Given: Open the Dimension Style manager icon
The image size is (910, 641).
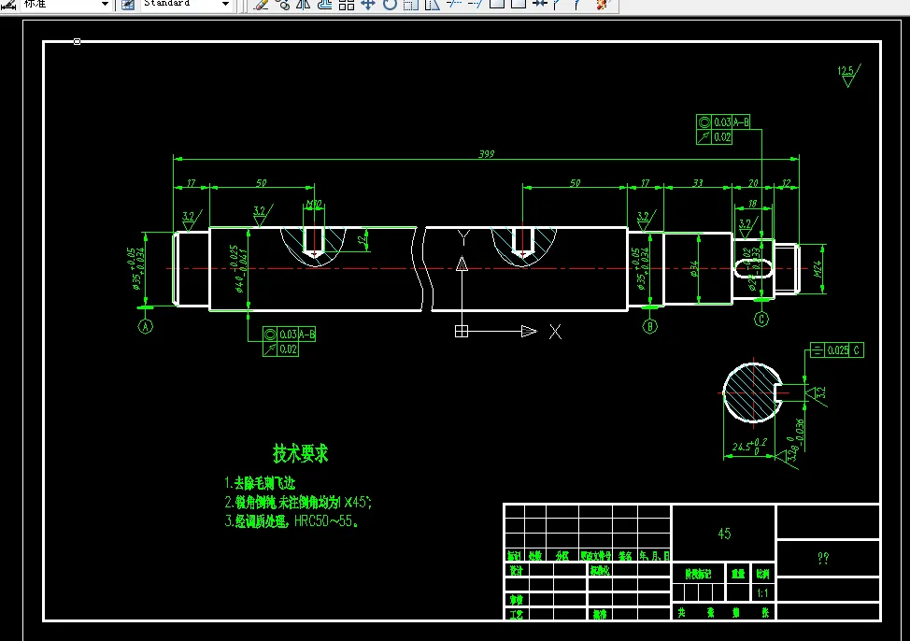Looking at the screenshot, I should tap(8, 5).
